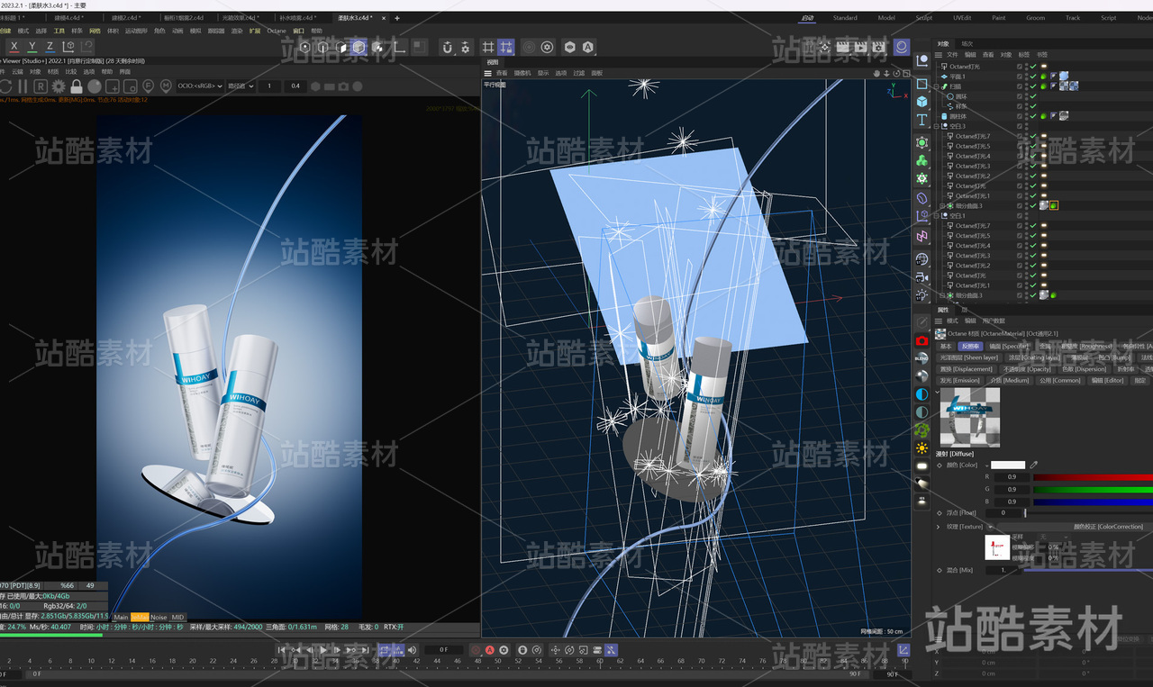
Task: Click the white diffuse color swatch
Action: 1008,465
